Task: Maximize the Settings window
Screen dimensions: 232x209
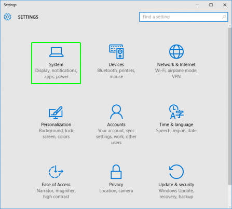Action: click(211, 5)
